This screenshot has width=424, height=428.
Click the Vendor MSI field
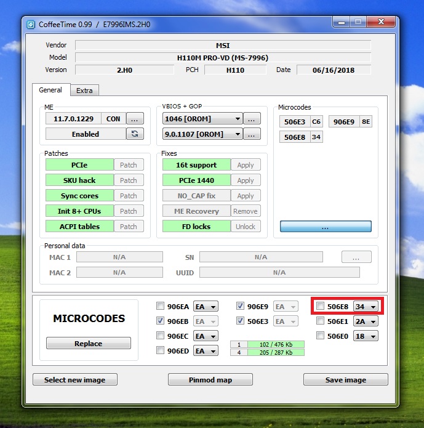223,46
